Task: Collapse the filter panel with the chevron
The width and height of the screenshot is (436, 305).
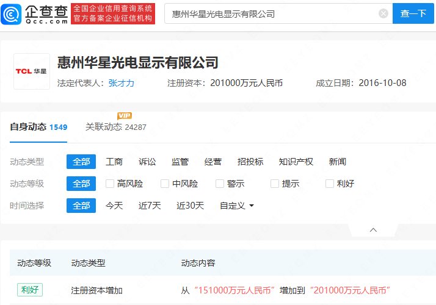Action: 374,230
